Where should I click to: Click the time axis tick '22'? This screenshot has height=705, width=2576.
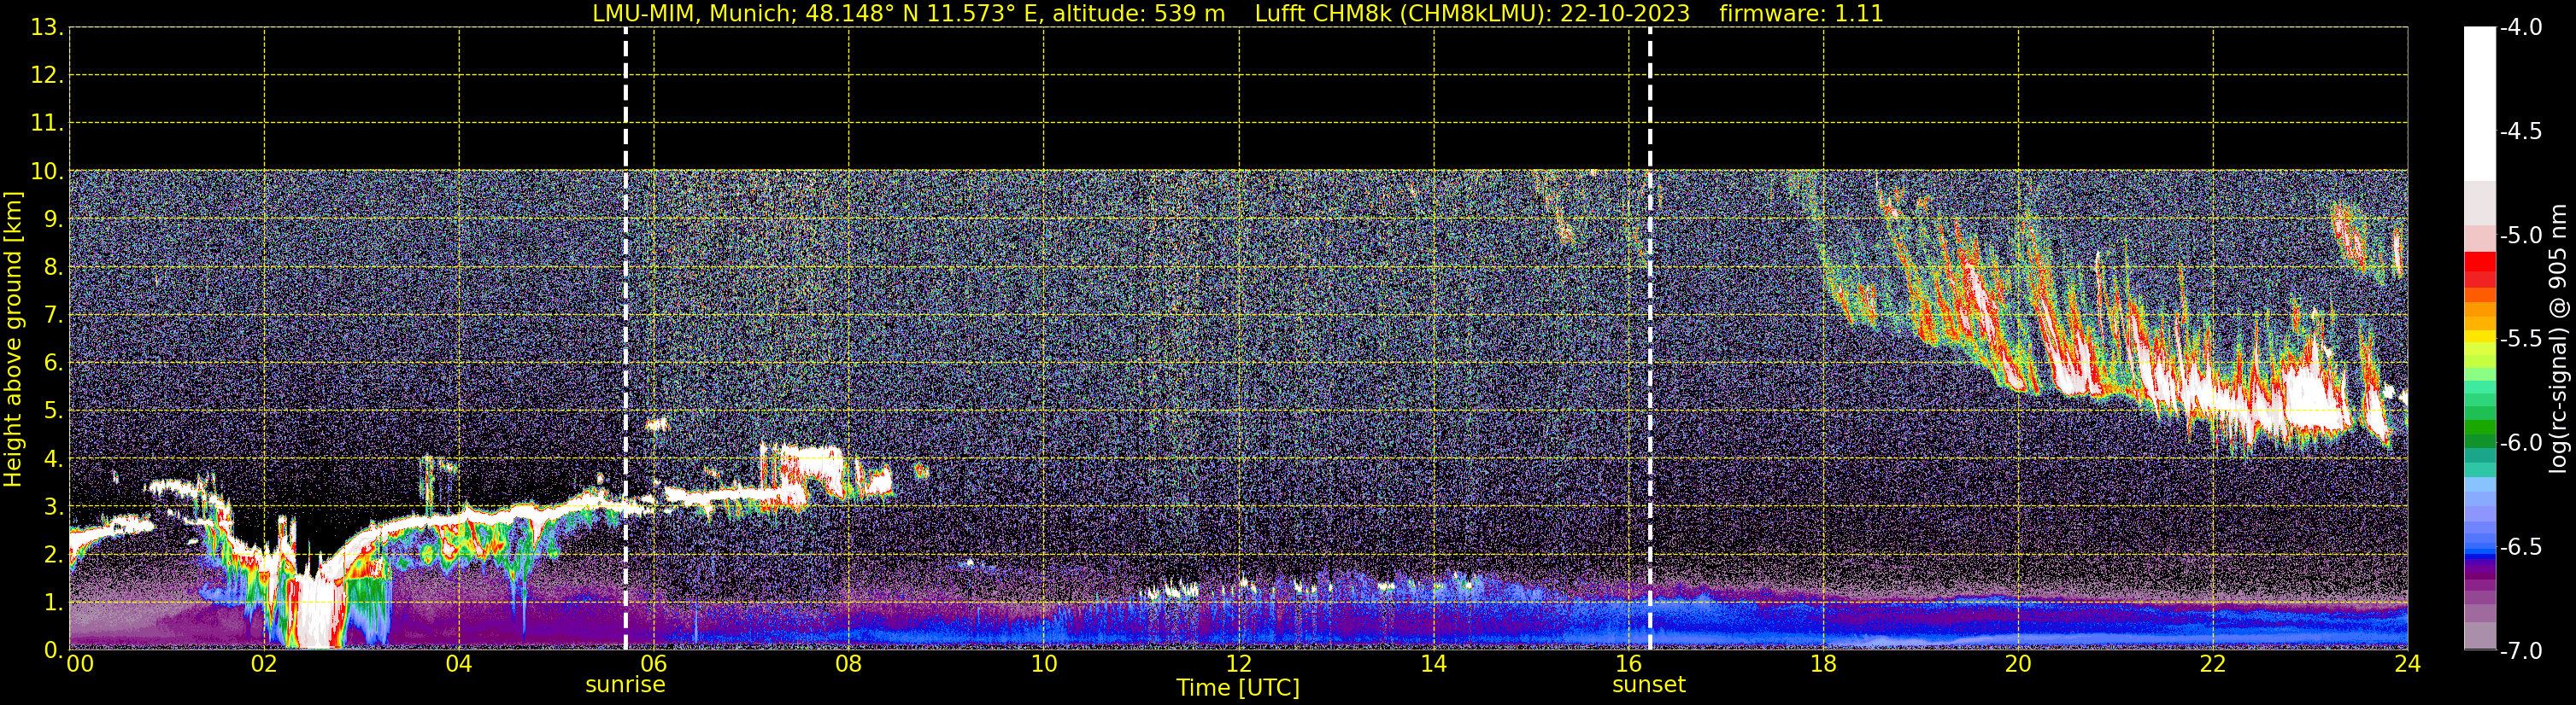pos(2213,664)
